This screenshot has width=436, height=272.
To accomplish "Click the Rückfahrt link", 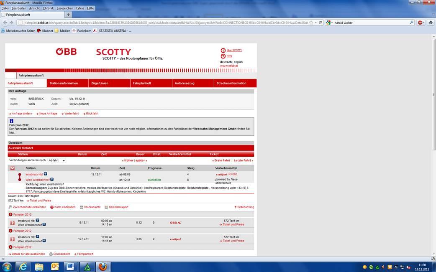I will tap(92, 114).
